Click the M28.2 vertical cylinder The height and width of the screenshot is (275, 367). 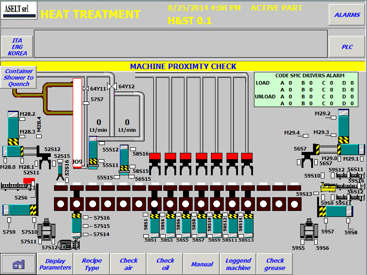(x=13, y=128)
